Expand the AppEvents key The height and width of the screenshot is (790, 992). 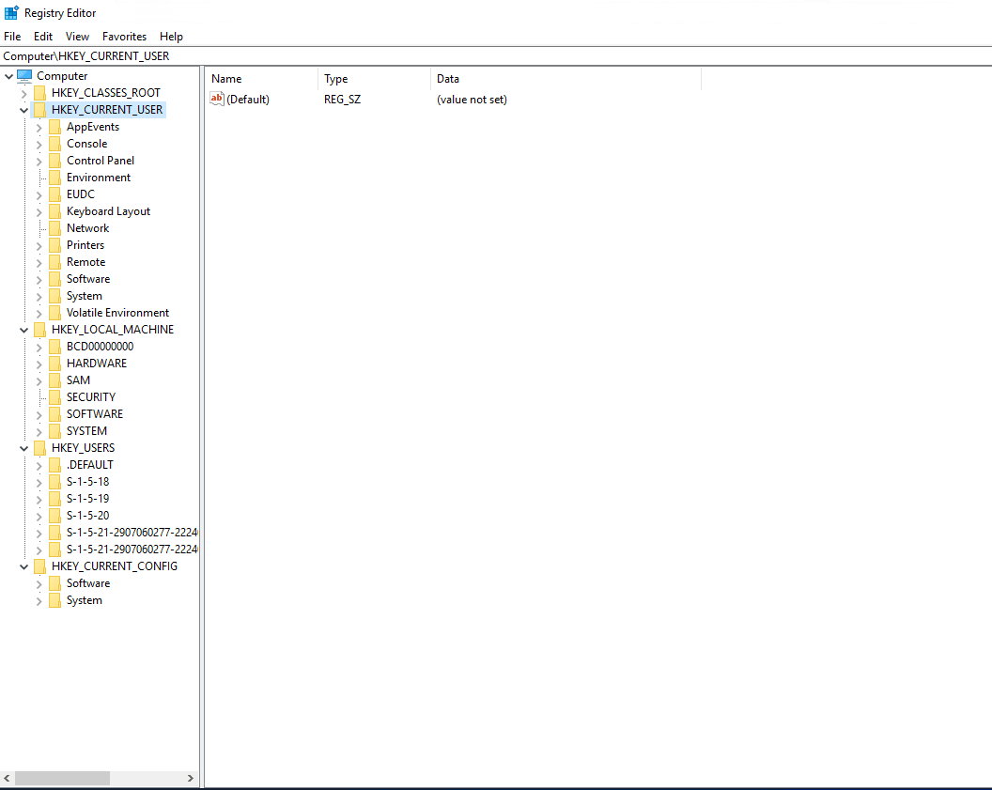[39, 127]
